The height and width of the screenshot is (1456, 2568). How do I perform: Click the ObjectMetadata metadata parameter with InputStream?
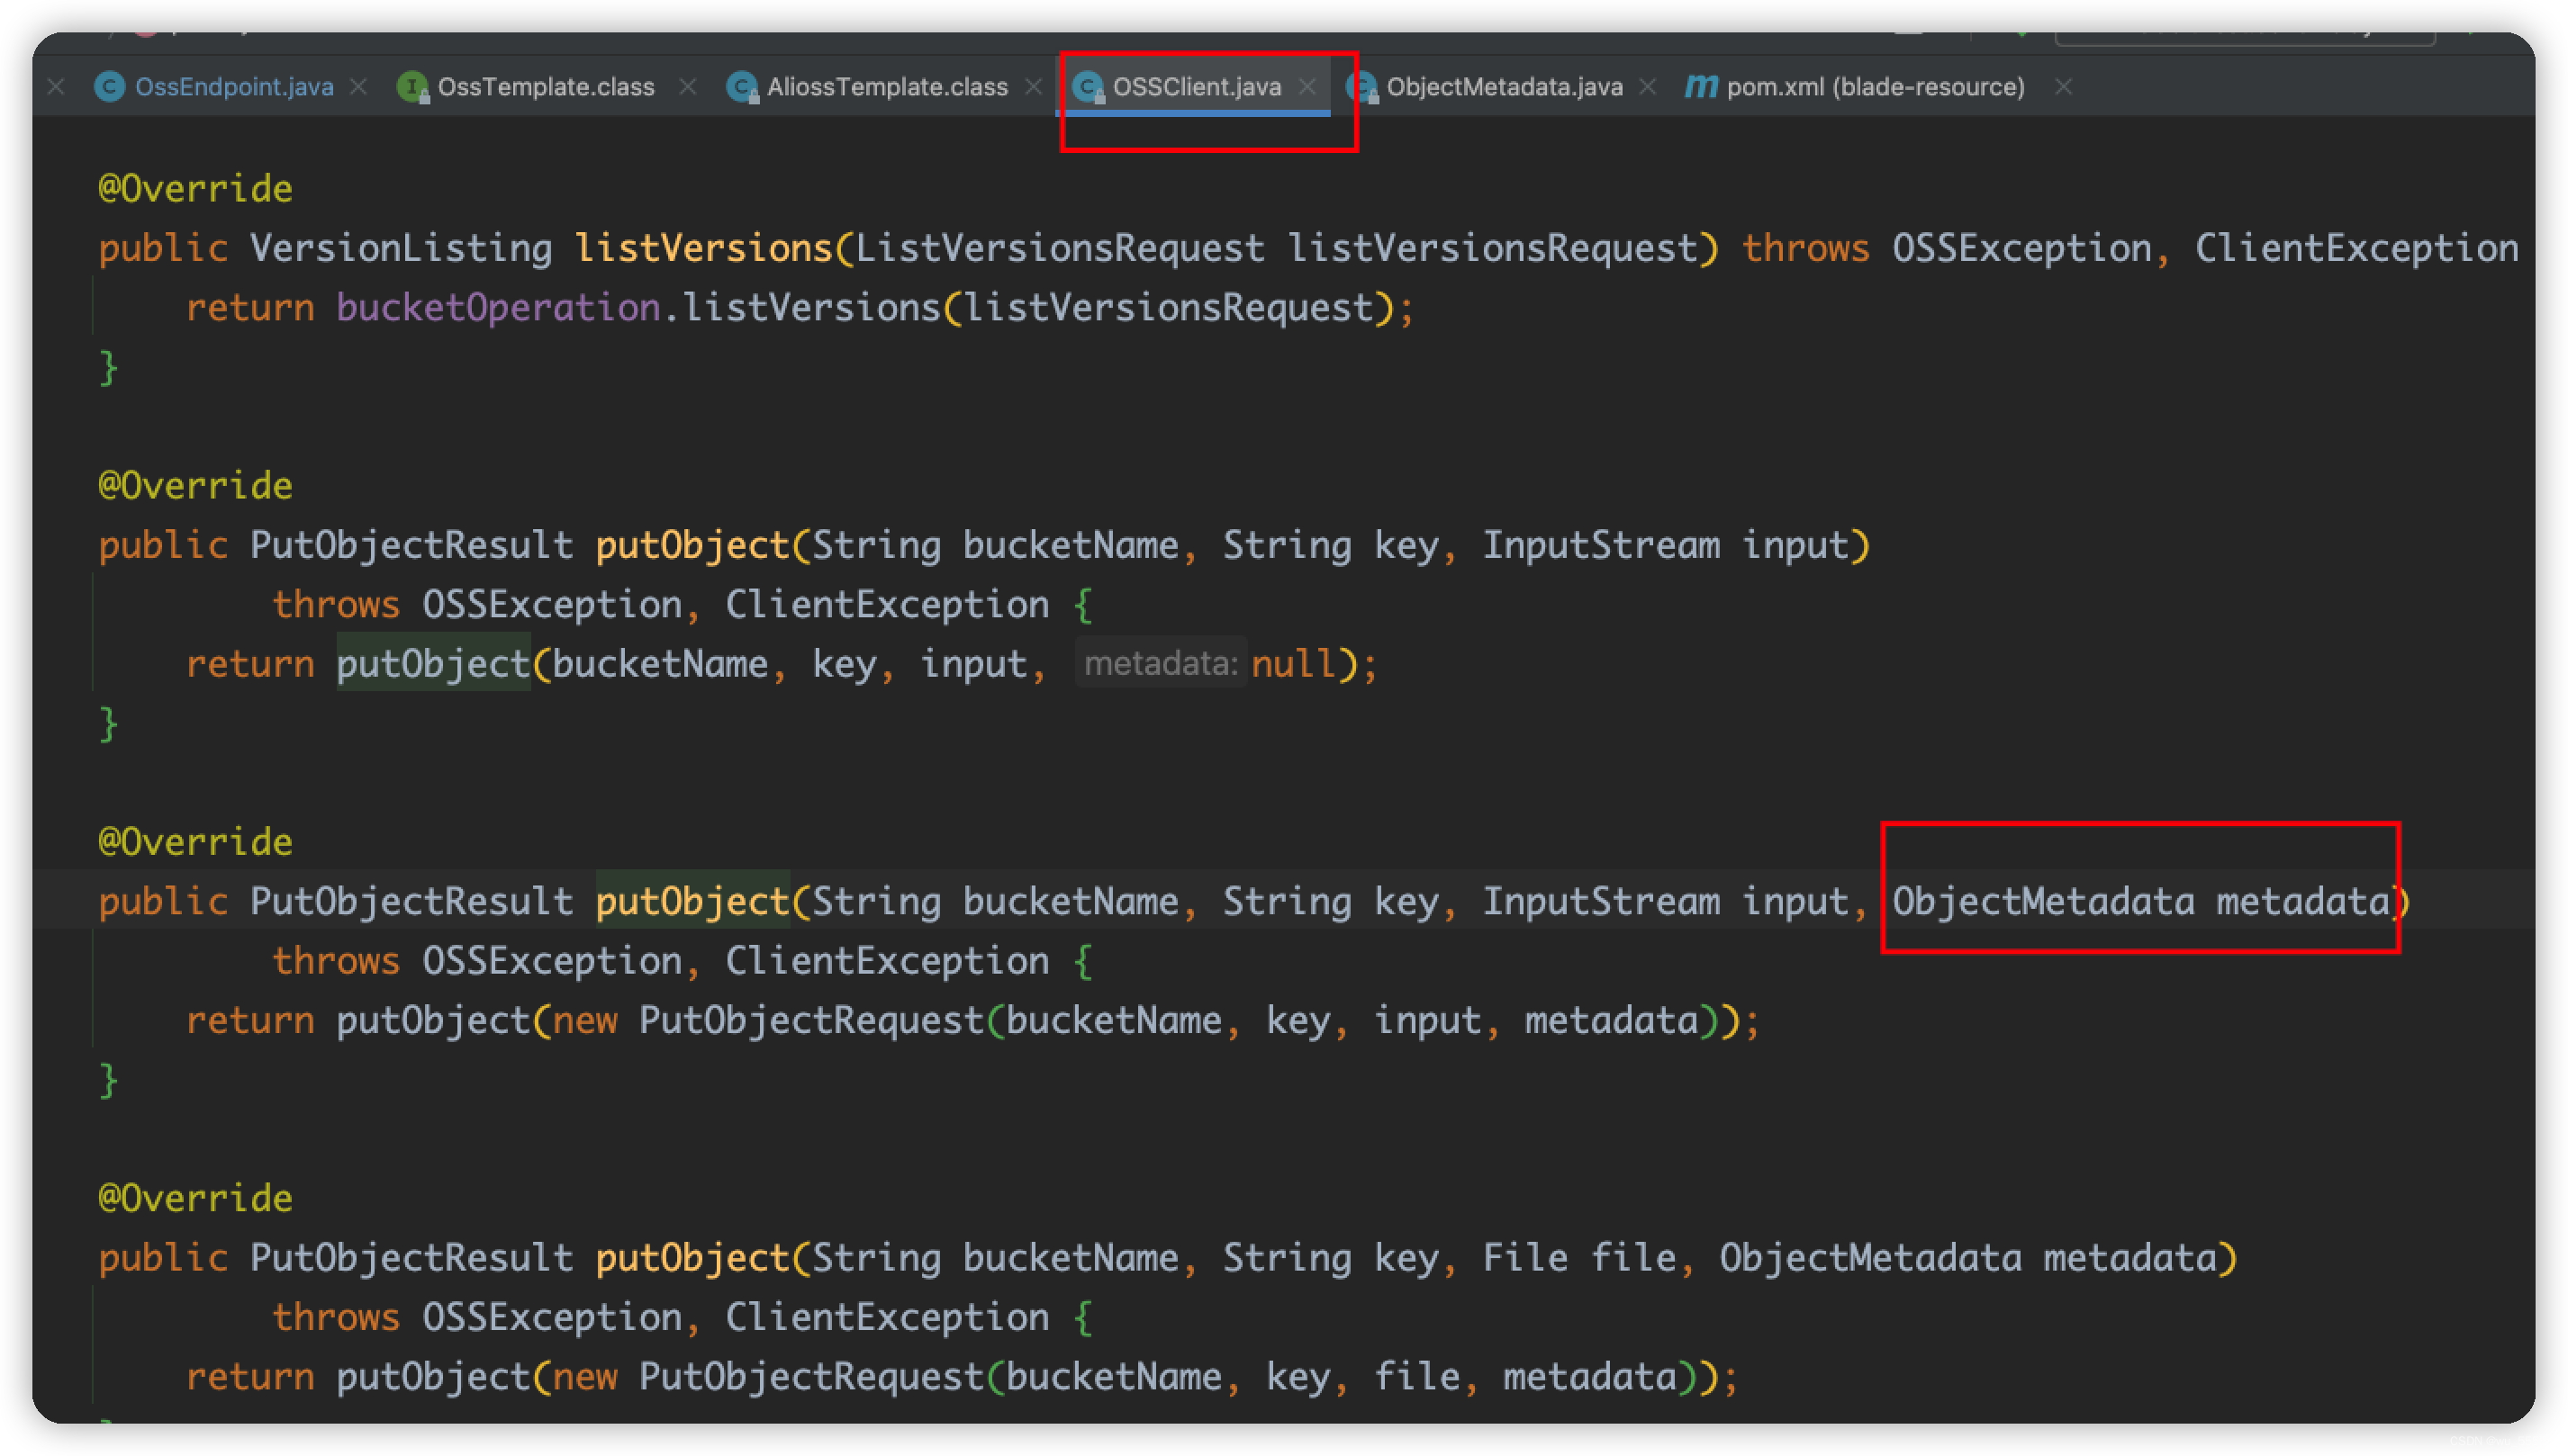coord(2139,901)
